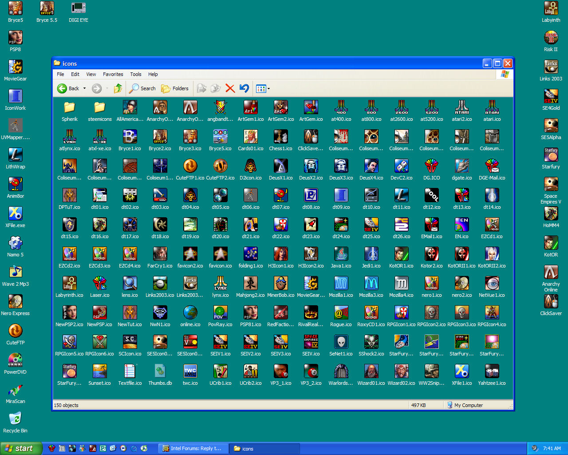
Task: Select the PowerDVD desktop shortcut
Action: tap(15, 360)
